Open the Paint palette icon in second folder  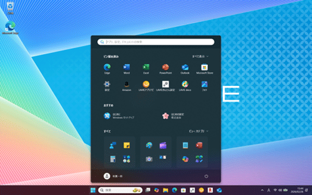149,145
